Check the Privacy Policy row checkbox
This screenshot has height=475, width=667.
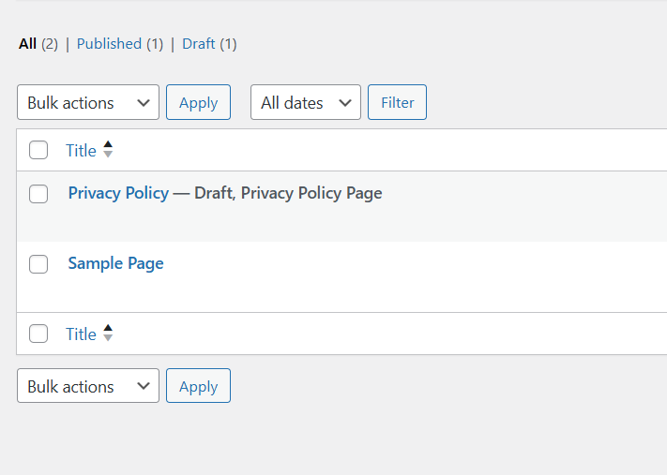tap(38, 194)
